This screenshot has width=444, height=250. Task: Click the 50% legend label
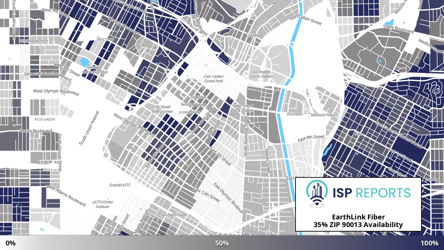click(222, 243)
